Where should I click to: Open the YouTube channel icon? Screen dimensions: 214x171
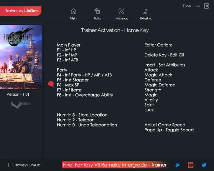pos(191,165)
